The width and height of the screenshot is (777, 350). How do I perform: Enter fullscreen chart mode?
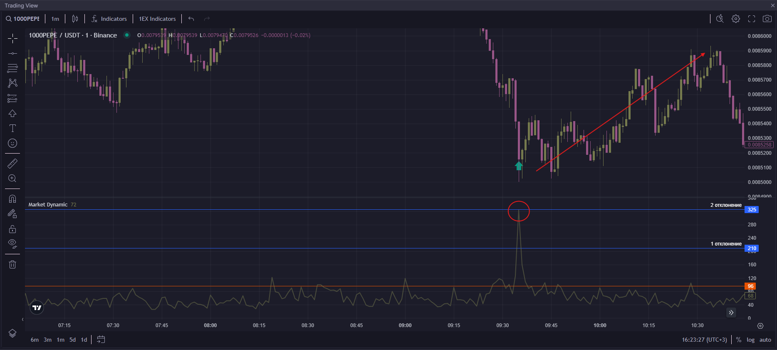[x=752, y=19]
